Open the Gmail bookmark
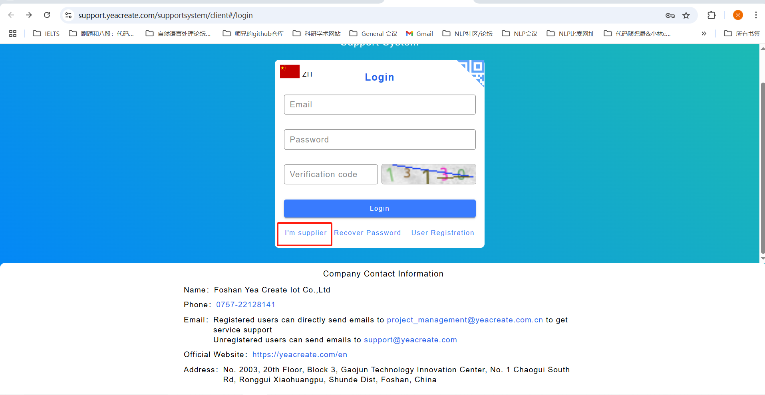The width and height of the screenshot is (765, 395). click(419, 34)
